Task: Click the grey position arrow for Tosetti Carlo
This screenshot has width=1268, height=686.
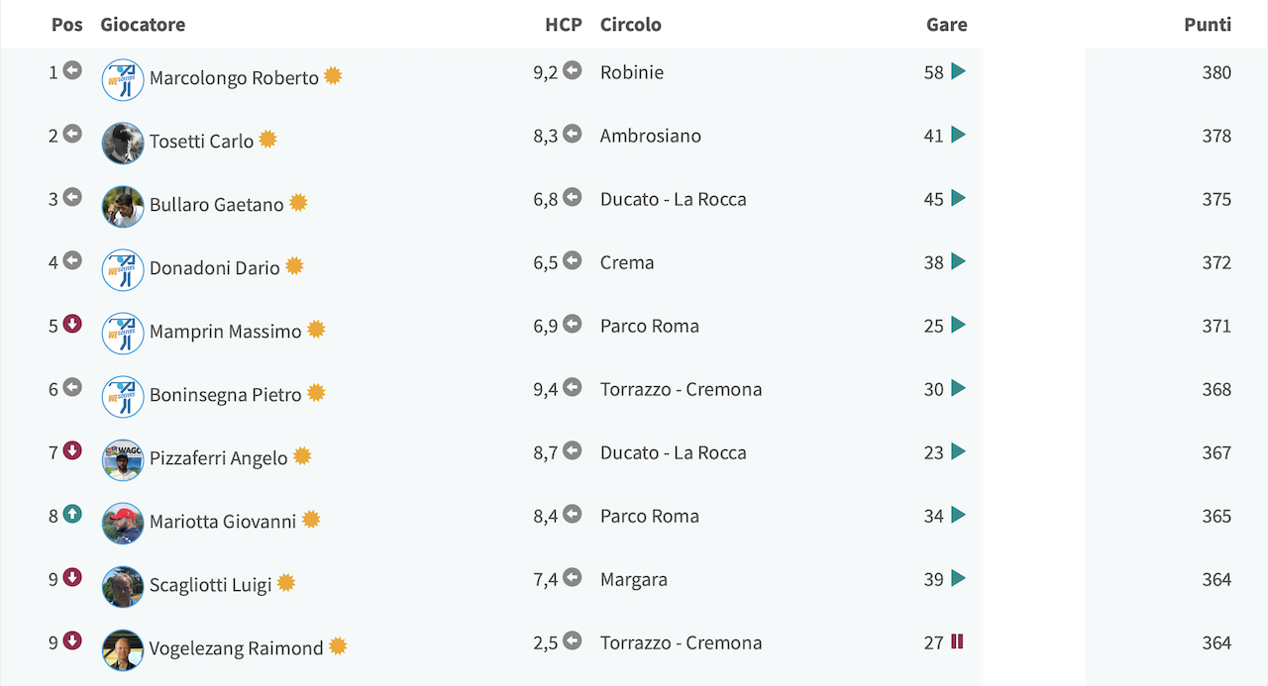Action: pyautogui.click(x=72, y=134)
